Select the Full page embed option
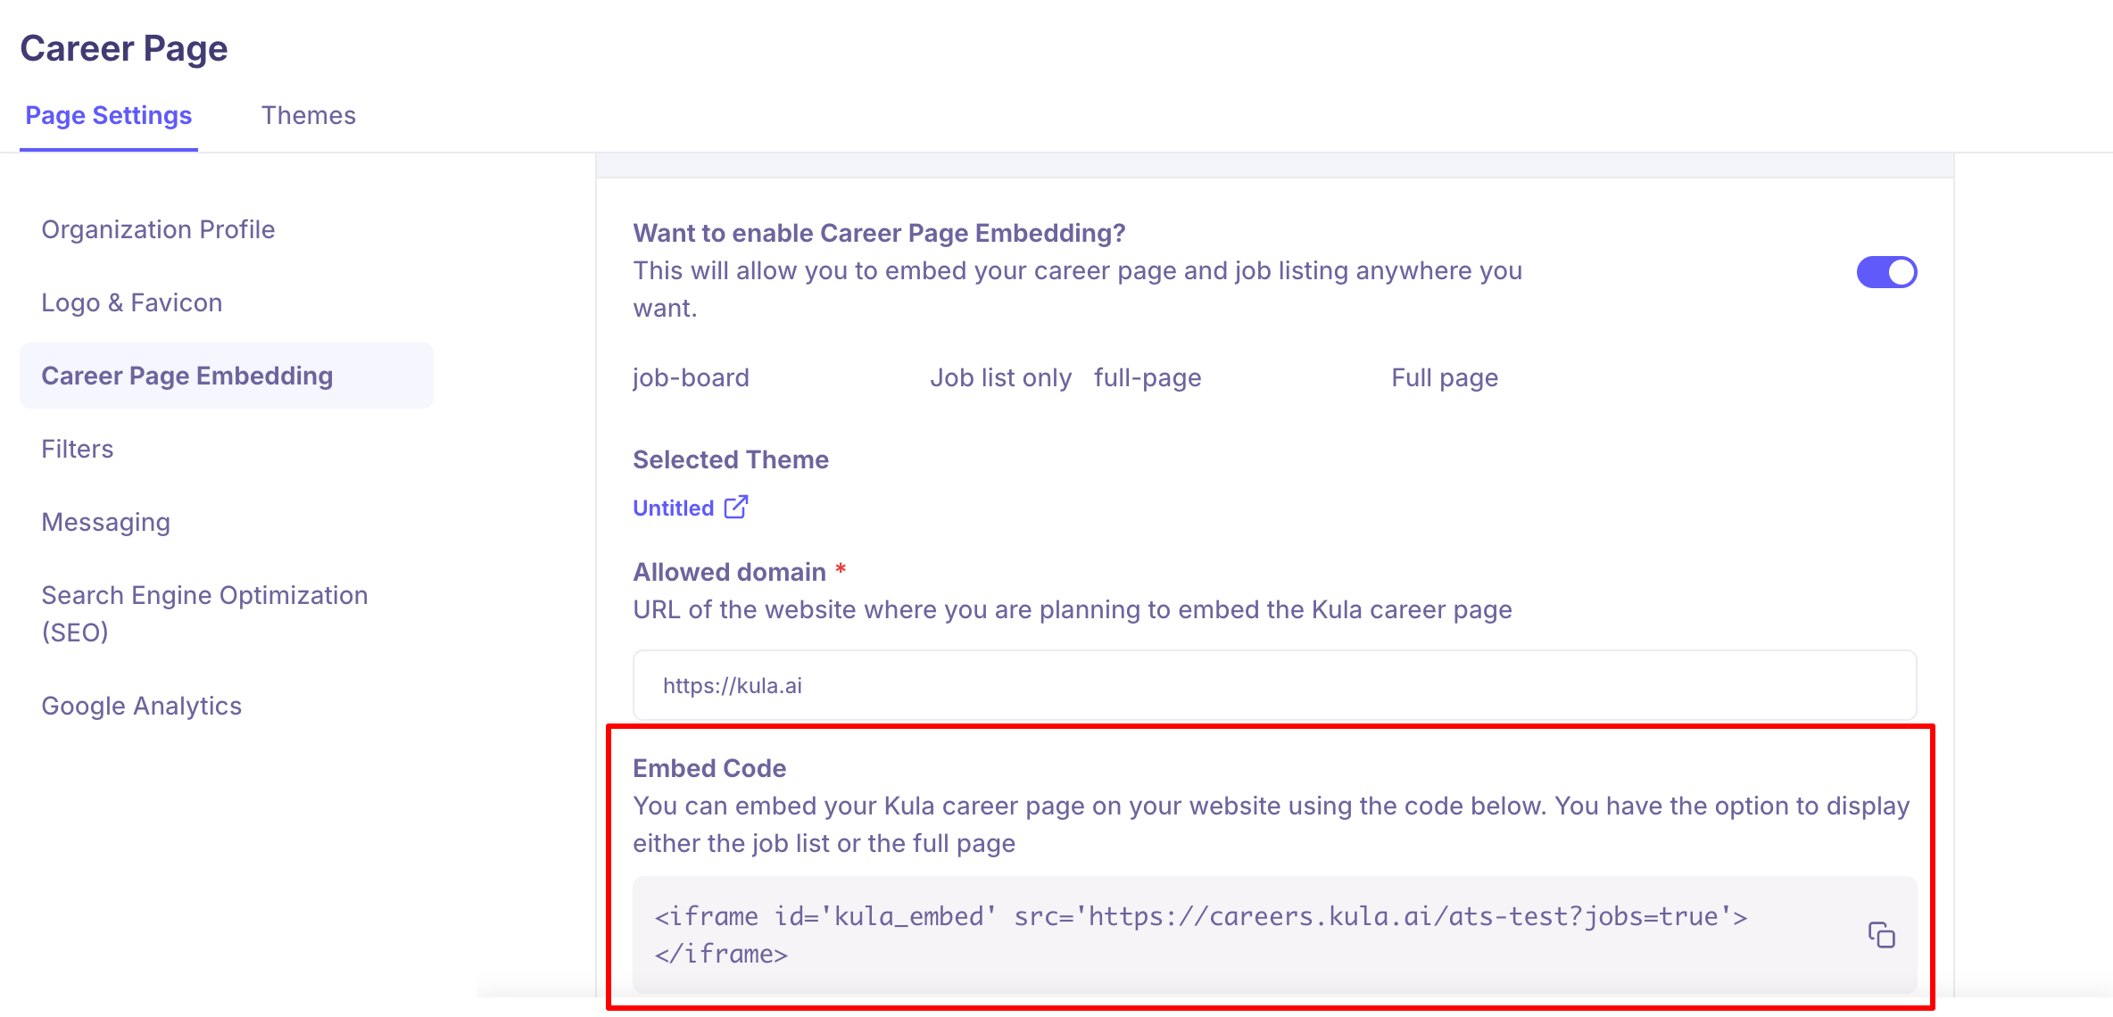The image size is (2113, 1017). pyautogui.click(x=1444, y=378)
